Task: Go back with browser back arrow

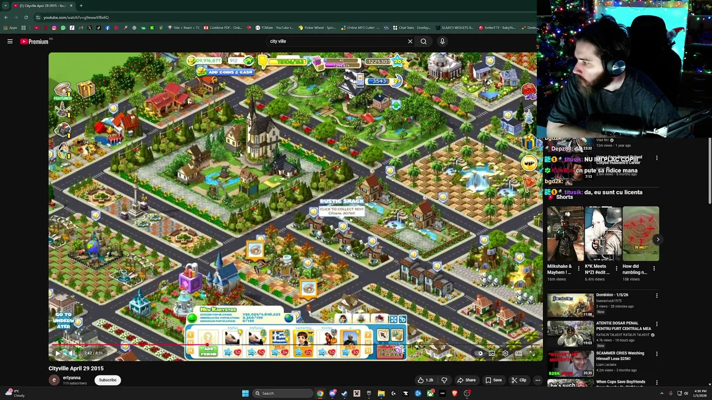Action: click(x=6, y=17)
